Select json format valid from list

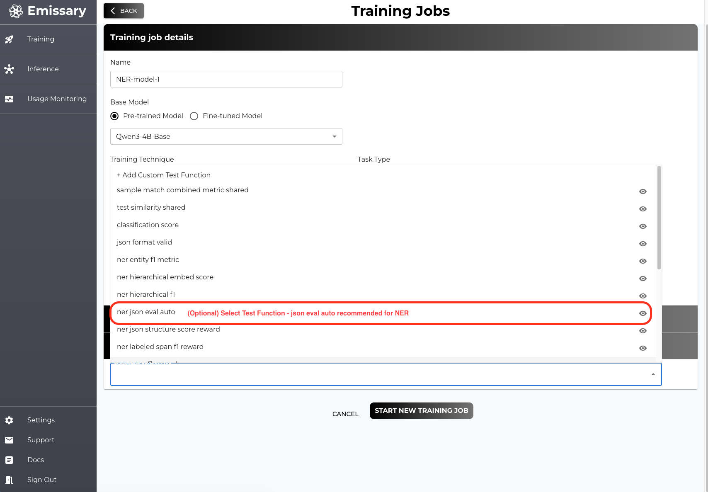[x=144, y=242]
